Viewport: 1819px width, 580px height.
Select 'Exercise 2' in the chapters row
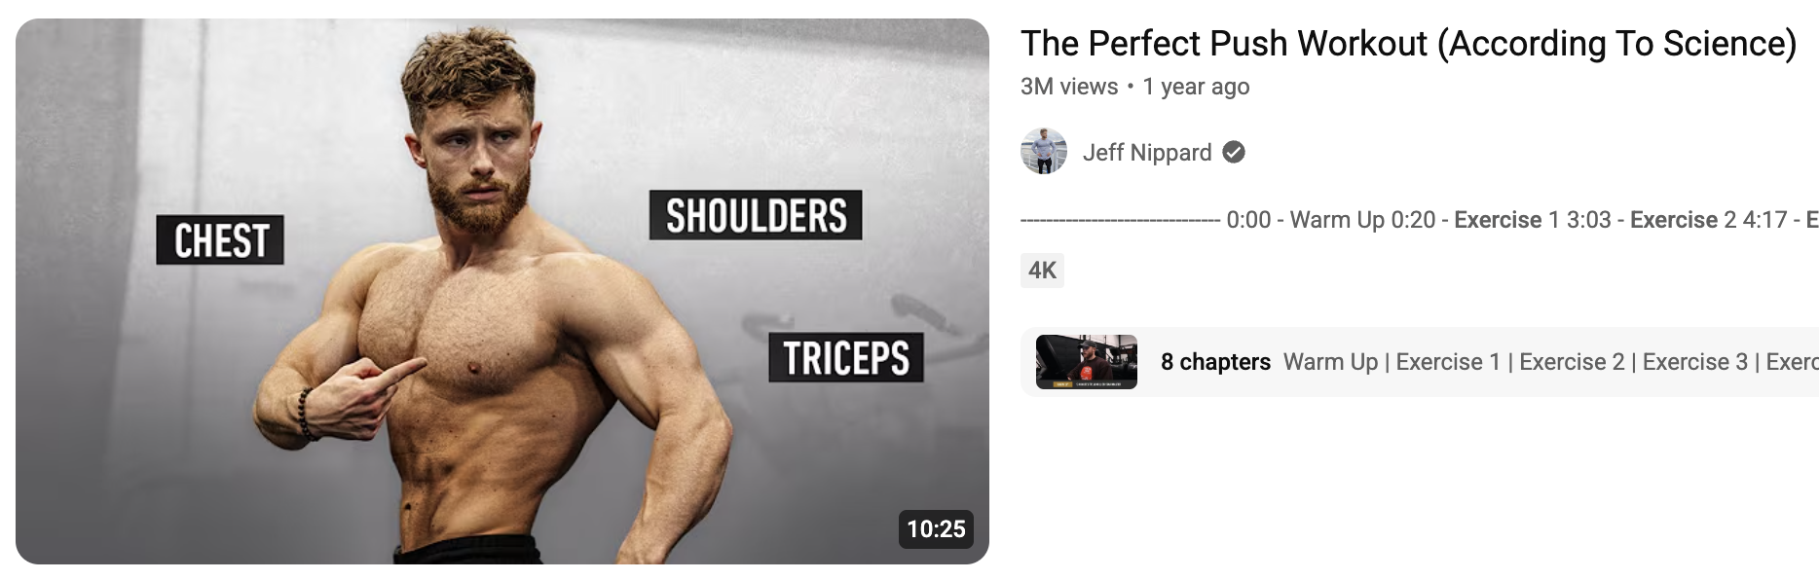[1572, 362]
